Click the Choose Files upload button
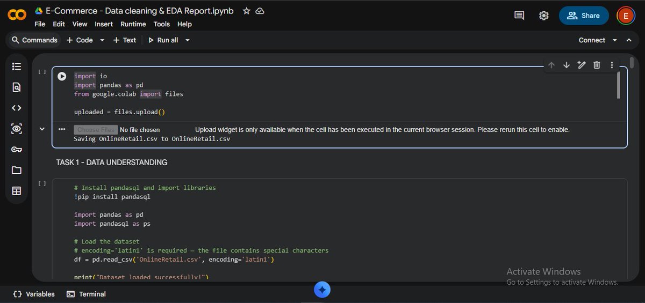645x303 pixels. tap(96, 130)
